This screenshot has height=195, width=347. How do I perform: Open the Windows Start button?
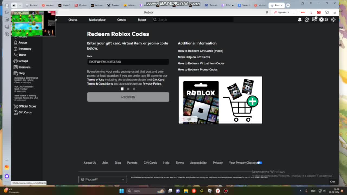(121, 191)
